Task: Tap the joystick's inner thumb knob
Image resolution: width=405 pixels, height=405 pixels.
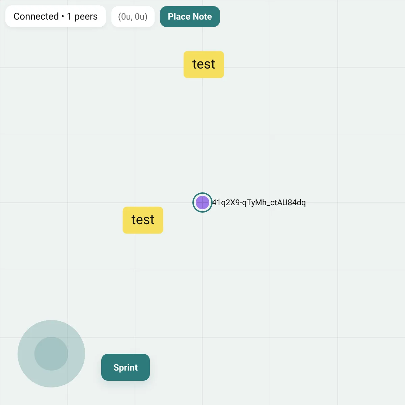Action: (x=51, y=354)
